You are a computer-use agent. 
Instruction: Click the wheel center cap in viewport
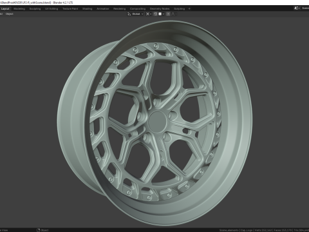click(x=158, y=122)
